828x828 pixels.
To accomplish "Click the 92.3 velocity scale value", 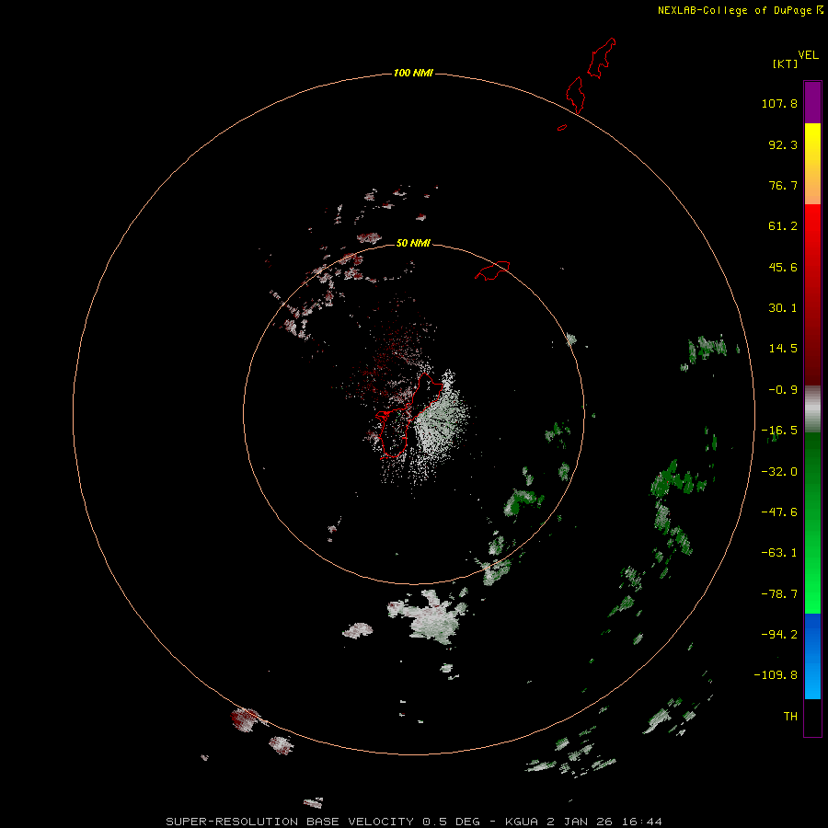I will click(783, 144).
